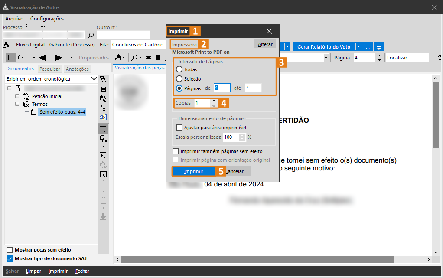Select the Seleção radio button

pyautogui.click(x=179, y=79)
